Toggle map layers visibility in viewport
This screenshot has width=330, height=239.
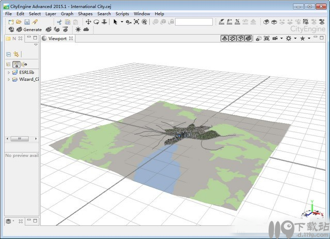tap(225, 38)
